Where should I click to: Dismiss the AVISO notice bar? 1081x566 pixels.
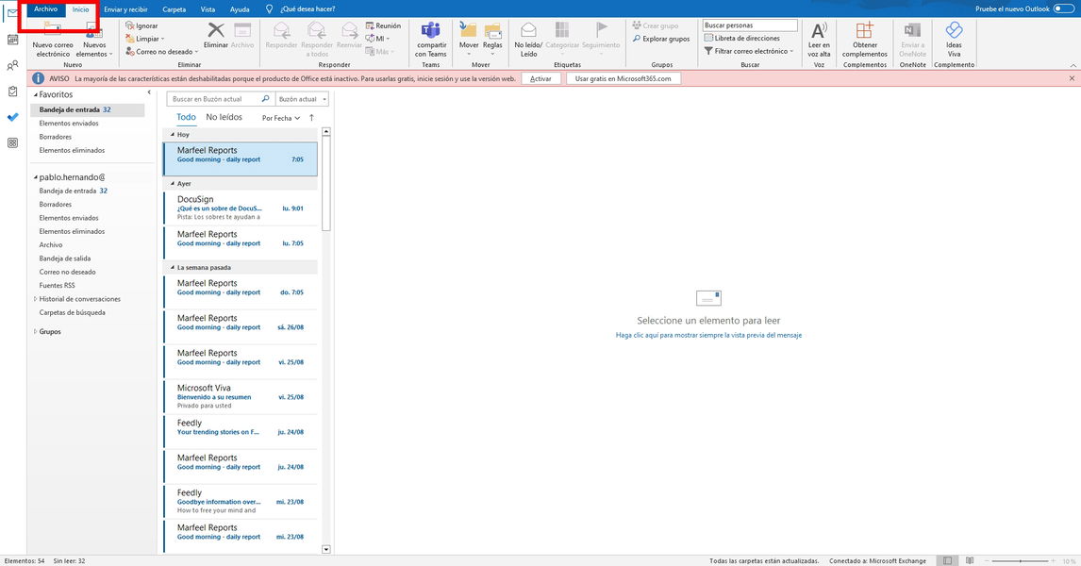[1072, 78]
